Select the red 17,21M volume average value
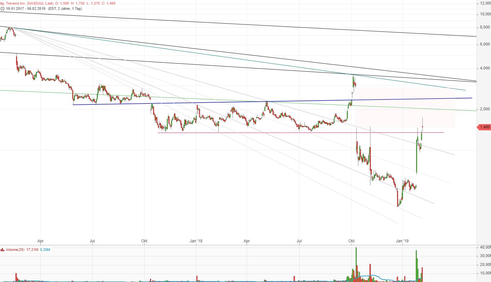This screenshot has width=491, height=282. (33, 250)
